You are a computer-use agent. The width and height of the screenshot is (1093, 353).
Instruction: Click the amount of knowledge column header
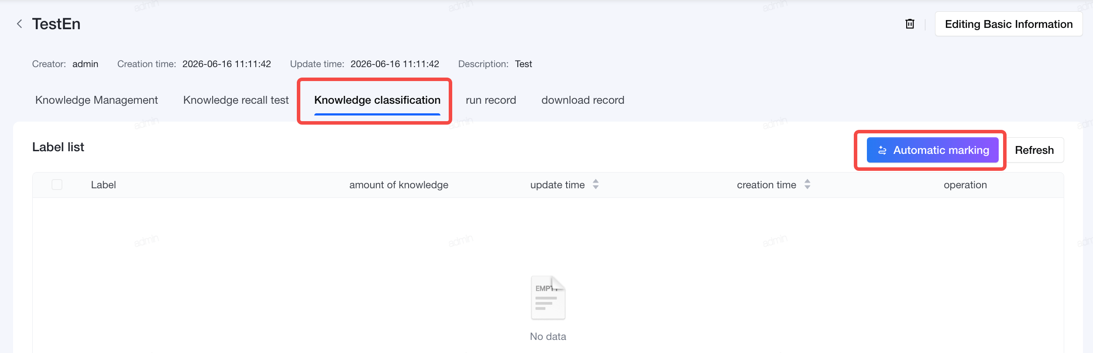click(399, 185)
